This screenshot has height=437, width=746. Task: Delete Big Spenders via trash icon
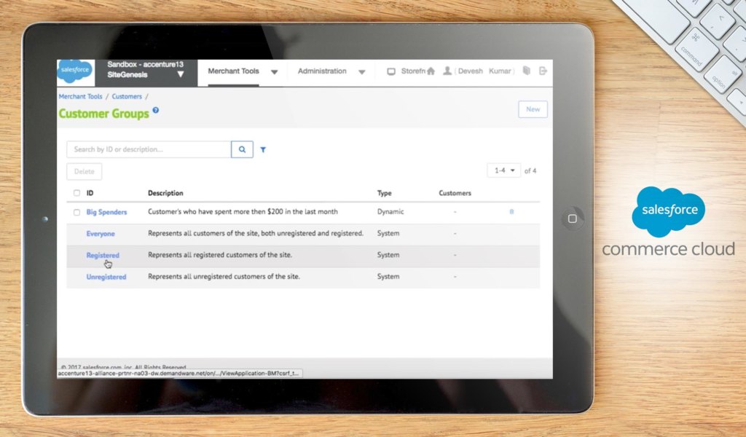point(511,212)
